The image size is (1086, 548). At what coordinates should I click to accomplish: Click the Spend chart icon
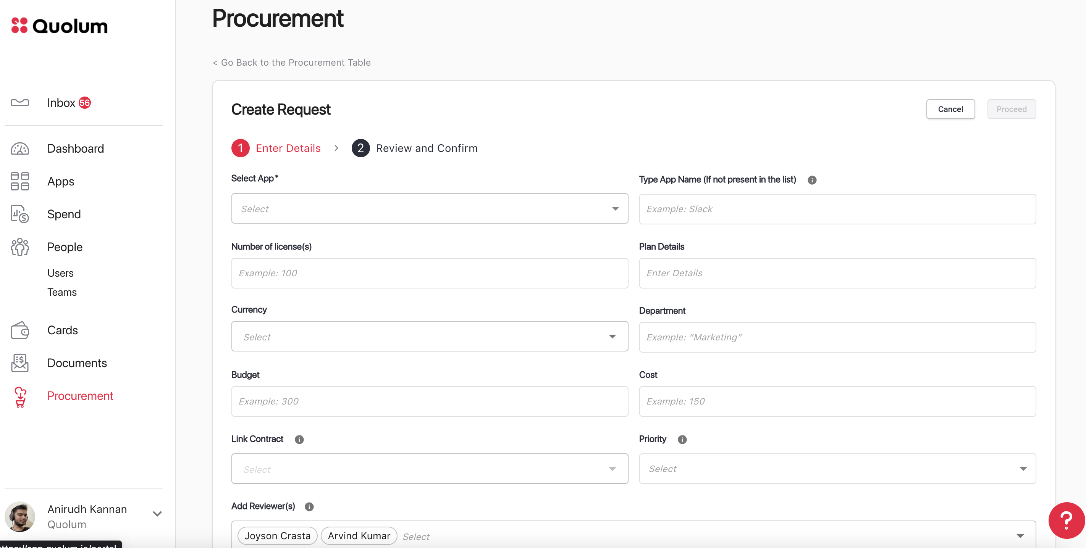[x=20, y=214]
